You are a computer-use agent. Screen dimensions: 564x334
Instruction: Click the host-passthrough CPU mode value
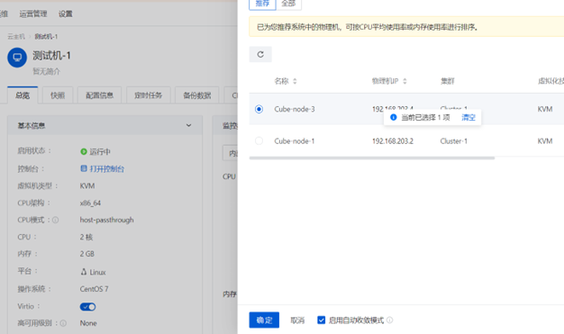[107, 220]
